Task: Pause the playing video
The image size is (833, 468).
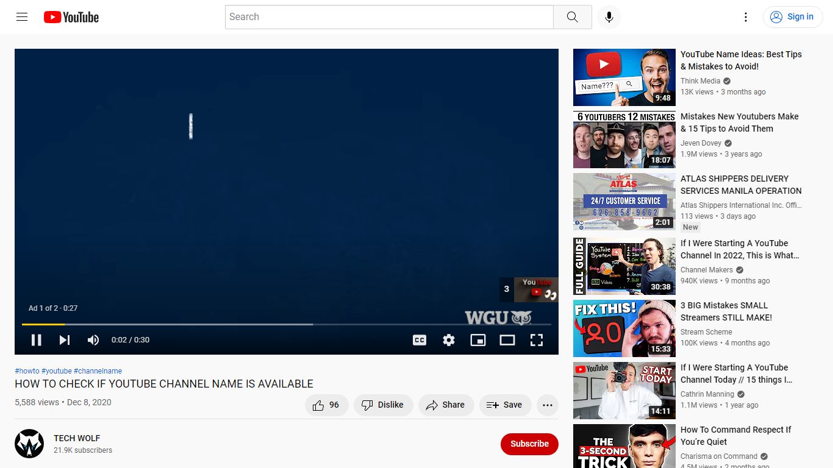Action: tap(37, 340)
